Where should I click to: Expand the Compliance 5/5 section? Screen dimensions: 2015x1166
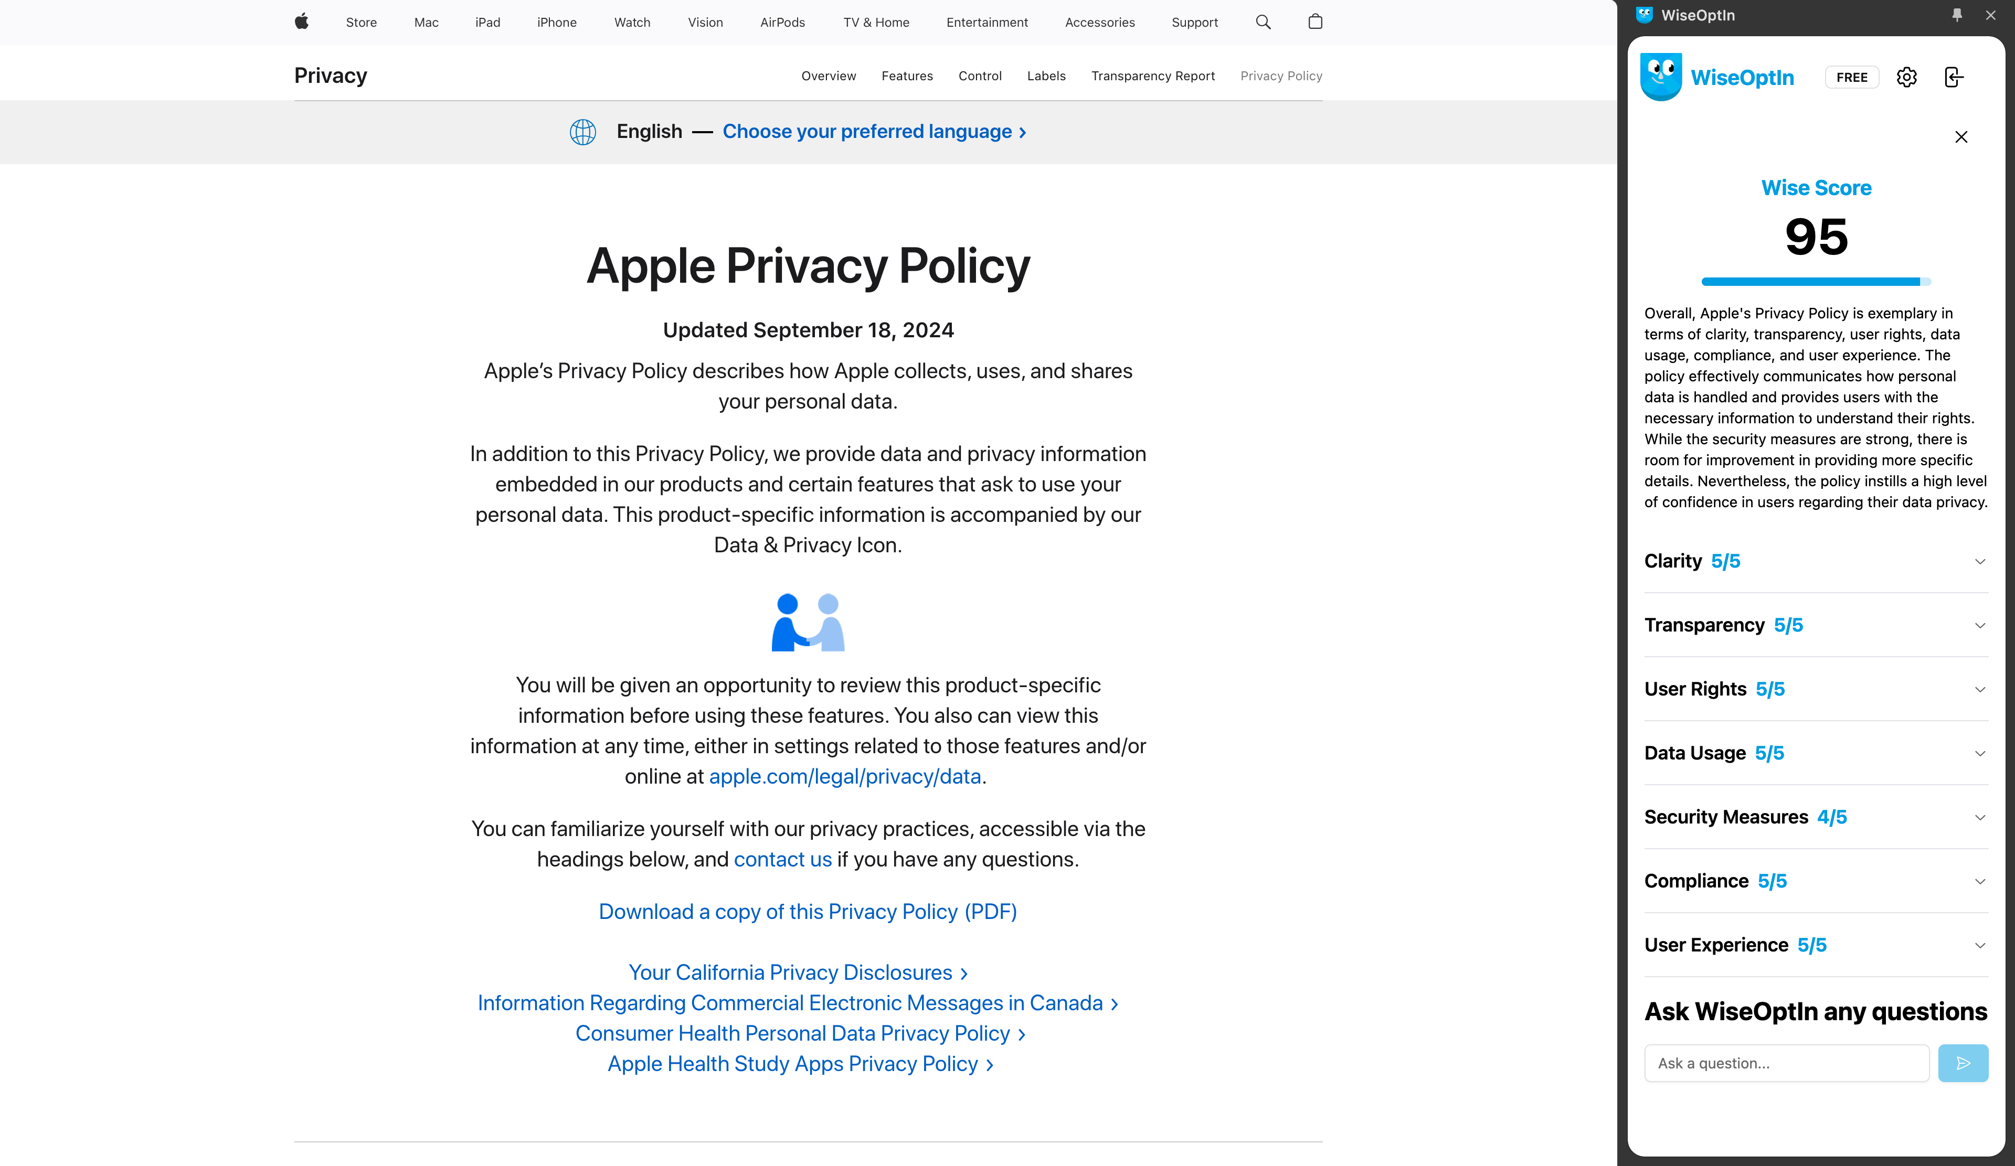(x=1816, y=881)
